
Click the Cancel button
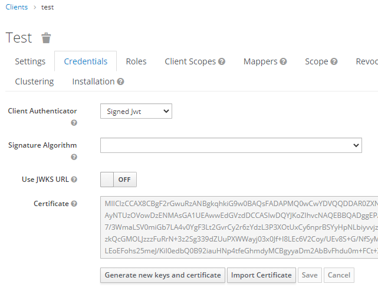point(339,275)
